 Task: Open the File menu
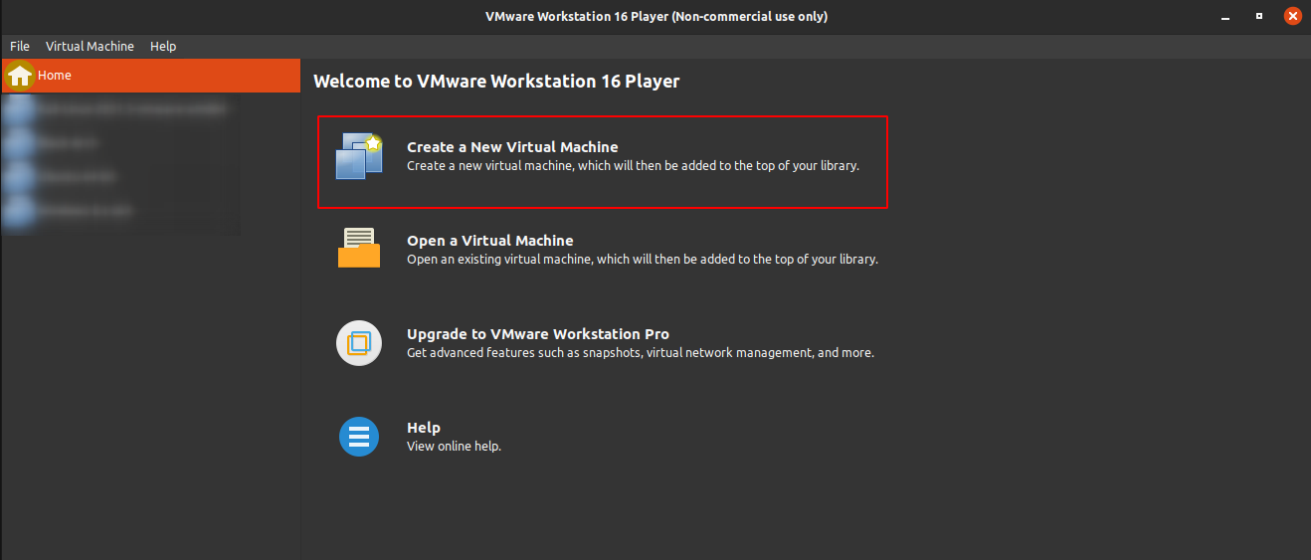click(20, 46)
